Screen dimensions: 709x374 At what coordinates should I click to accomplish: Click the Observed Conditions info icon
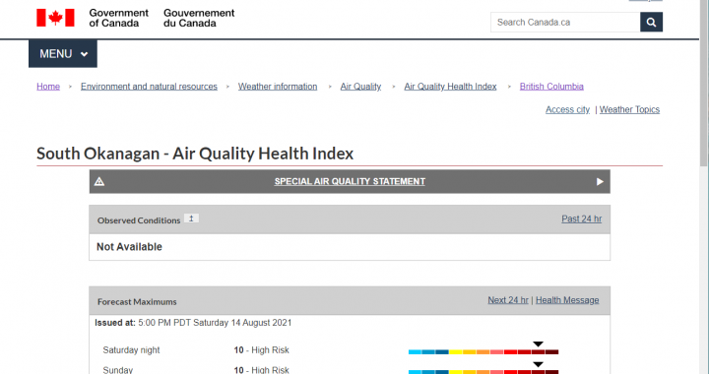pos(191,218)
